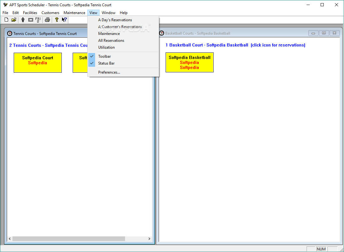Close the Basketball Courts child window
The height and width of the screenshot is (252, 344).
point(334,33)
